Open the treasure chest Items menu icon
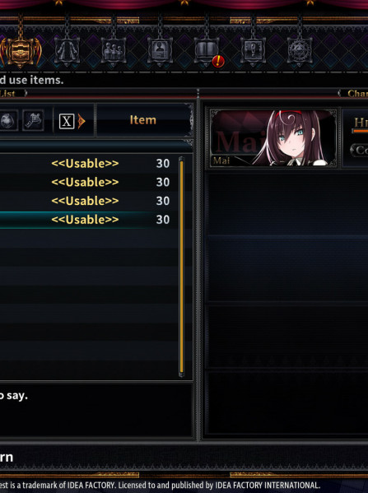The image size is (368, 493). 21,51
